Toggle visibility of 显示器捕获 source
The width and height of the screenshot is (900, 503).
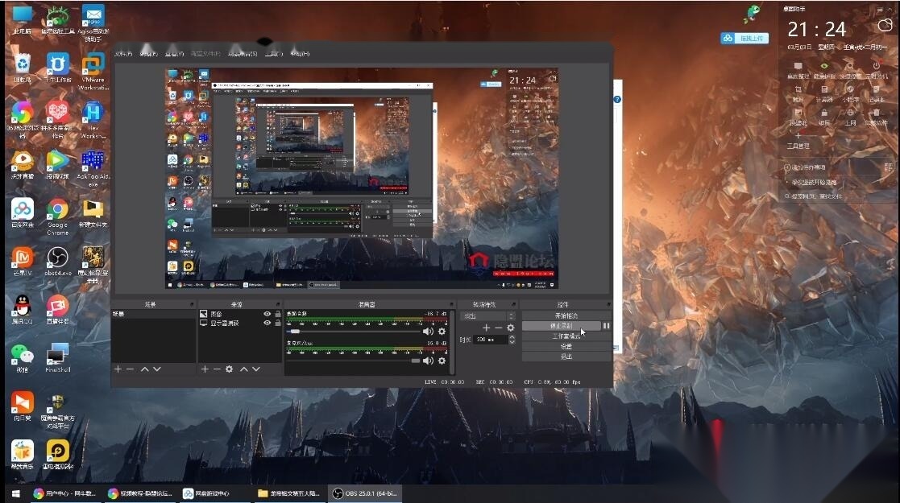[267, 323]
